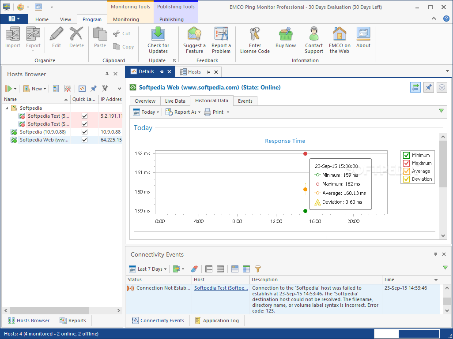Collapse the ribbon with the up chevron
The width and height of the screenshot is (453, 339).
click(x=434, y=19)
